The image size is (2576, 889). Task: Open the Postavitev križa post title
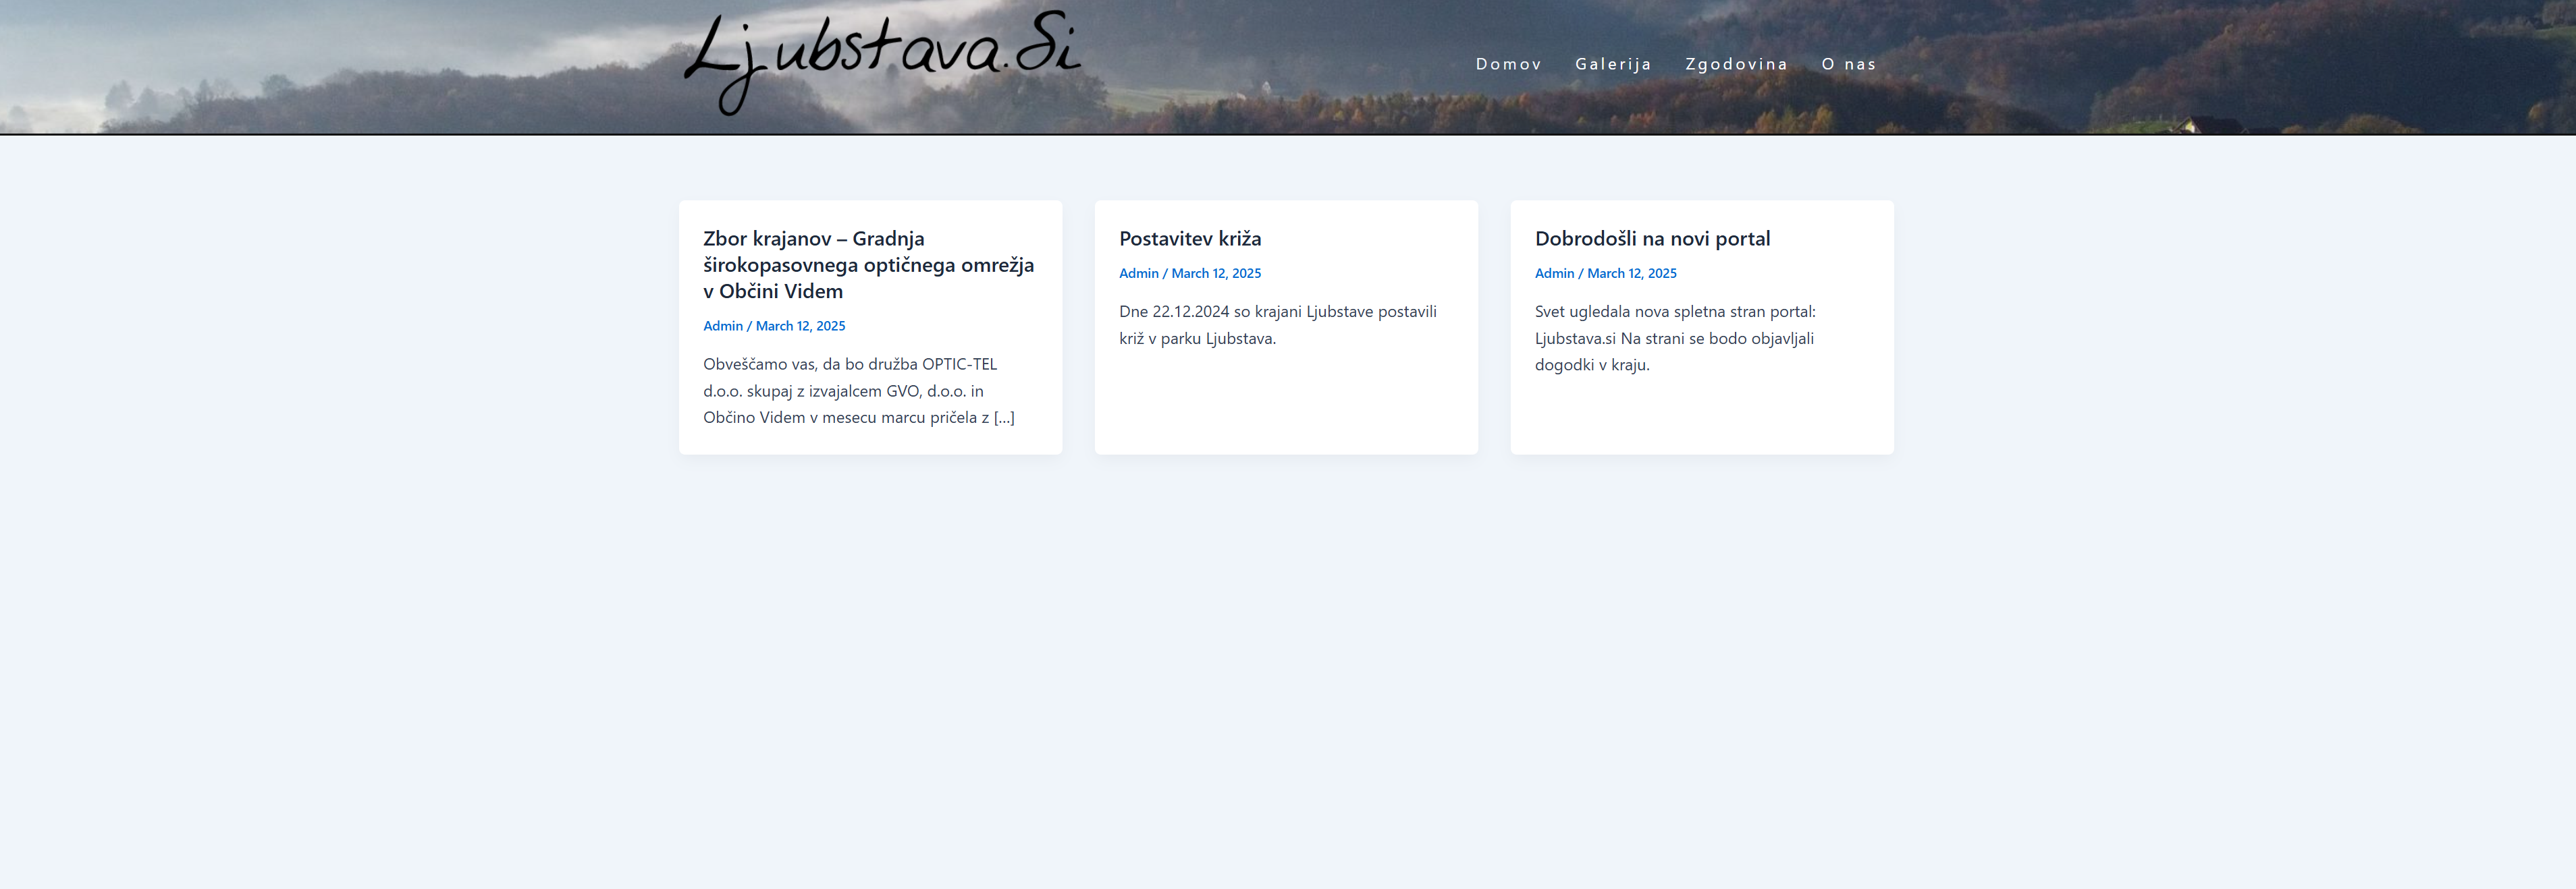1190,239
